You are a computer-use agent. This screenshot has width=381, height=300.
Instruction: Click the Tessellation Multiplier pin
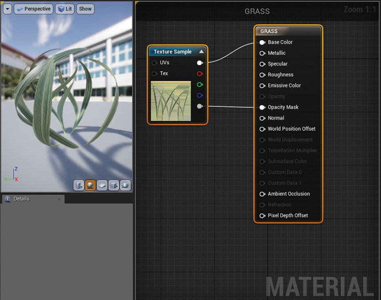coord(262,151)
